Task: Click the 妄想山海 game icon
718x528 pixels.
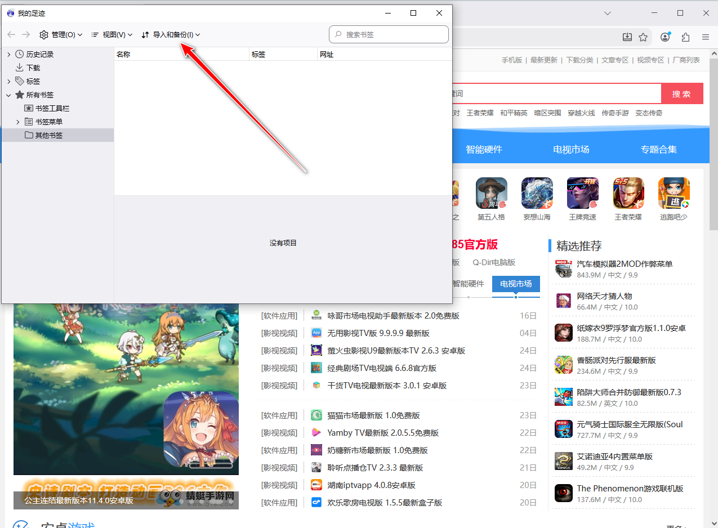Action: 537,194
